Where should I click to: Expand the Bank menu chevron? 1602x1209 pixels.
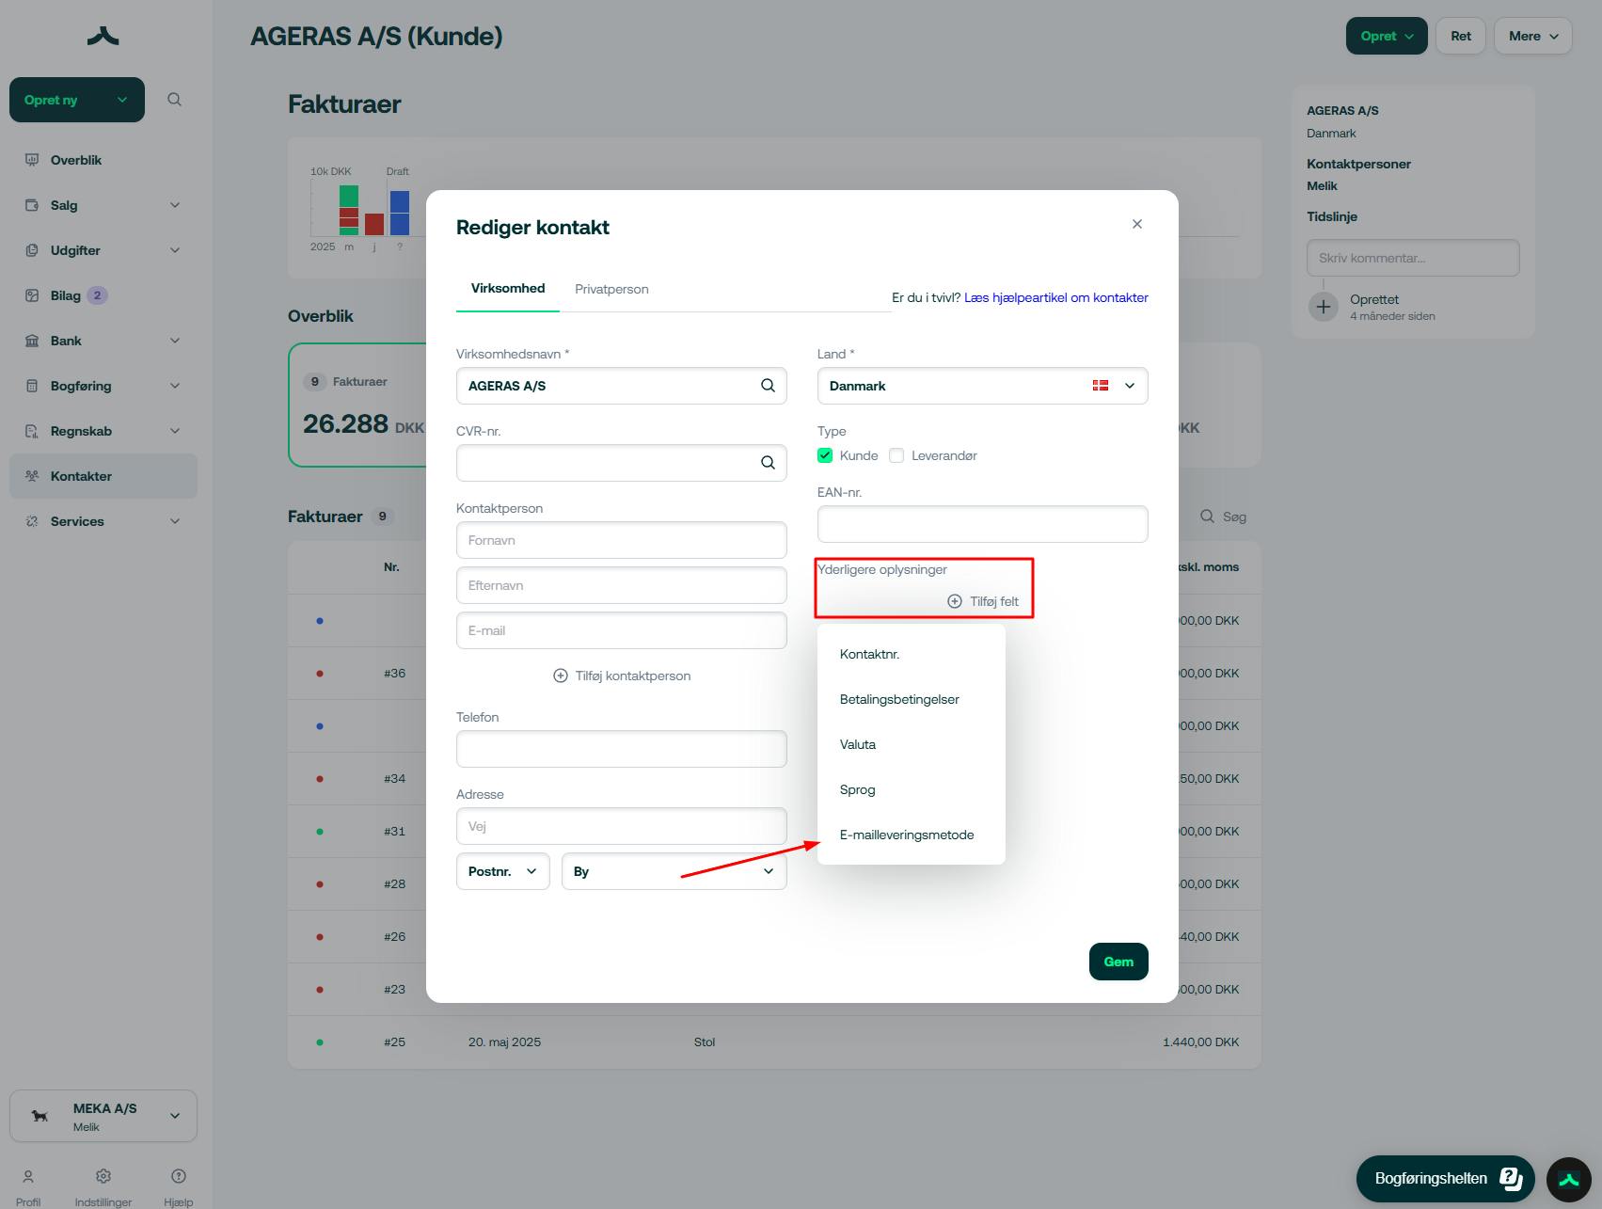175,341
